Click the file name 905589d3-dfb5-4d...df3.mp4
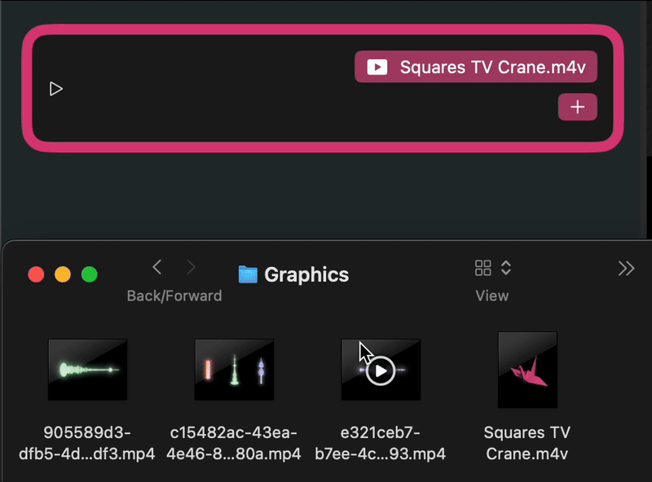 pyautogui.click(x=87, y=443)
